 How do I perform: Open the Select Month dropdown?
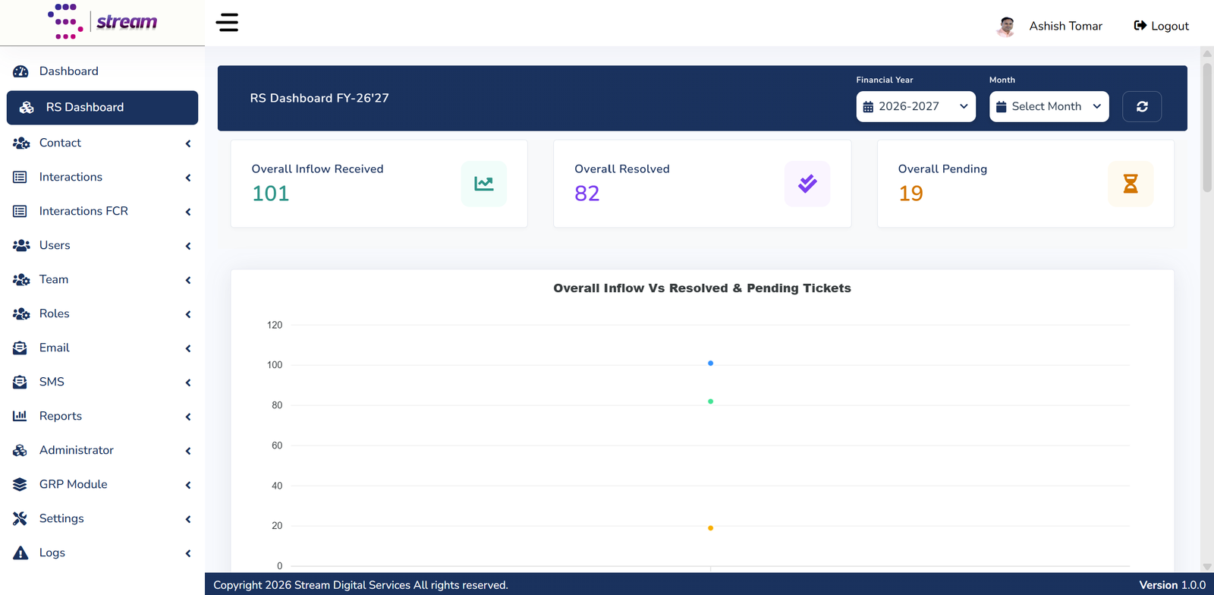click(x=1049, y=106)
